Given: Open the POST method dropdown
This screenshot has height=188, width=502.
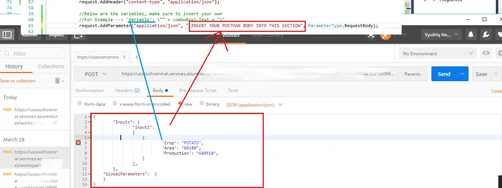Looking at the screenshot, I should 95,74.
